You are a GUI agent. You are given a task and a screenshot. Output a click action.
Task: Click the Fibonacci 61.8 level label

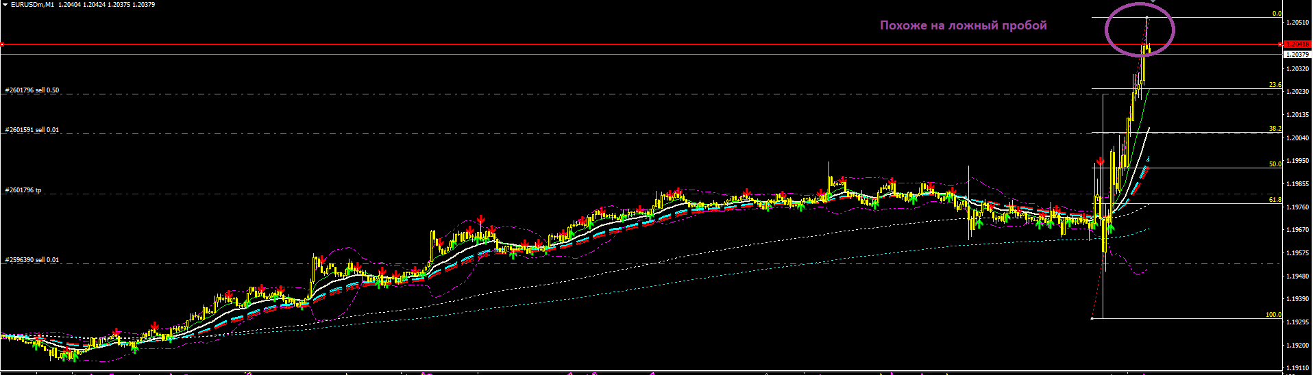(x=1275, y=200)
